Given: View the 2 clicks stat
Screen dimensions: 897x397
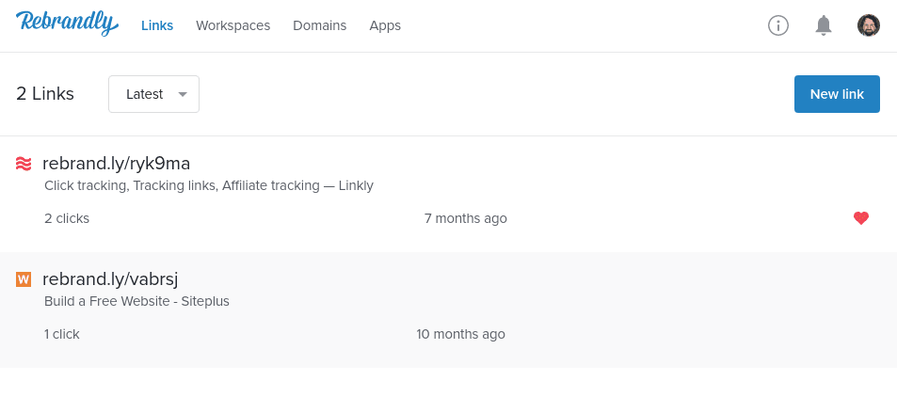Looking at the screenshot, I should click(67, 218).
